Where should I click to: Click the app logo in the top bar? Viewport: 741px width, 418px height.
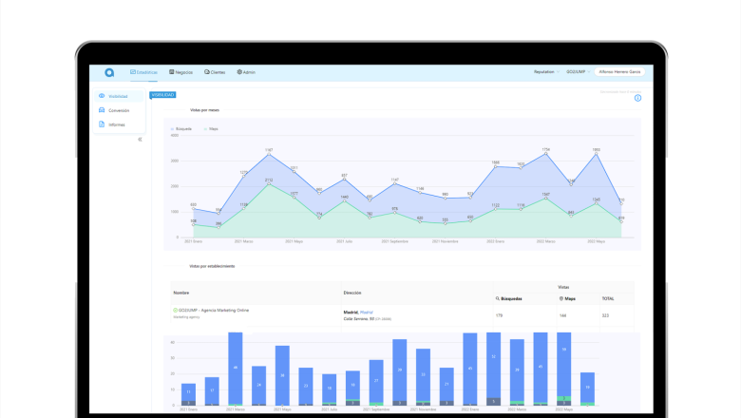click(x=109, y=72)
